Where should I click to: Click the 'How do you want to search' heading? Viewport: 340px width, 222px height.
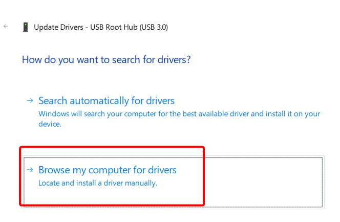[106, 59]
